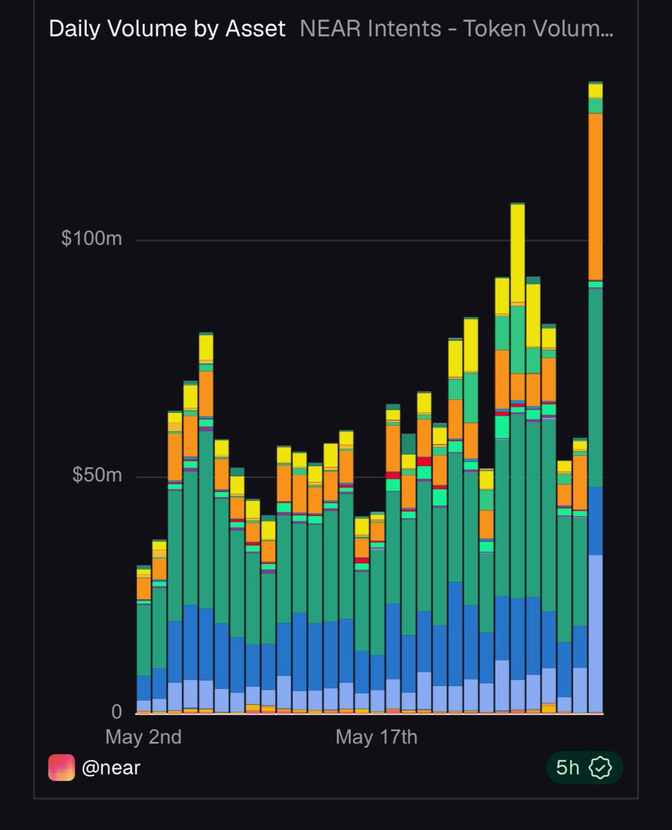672x830 pixels.
Task: Click the Daily Volume by Asset title
Action: click(167, 29)
